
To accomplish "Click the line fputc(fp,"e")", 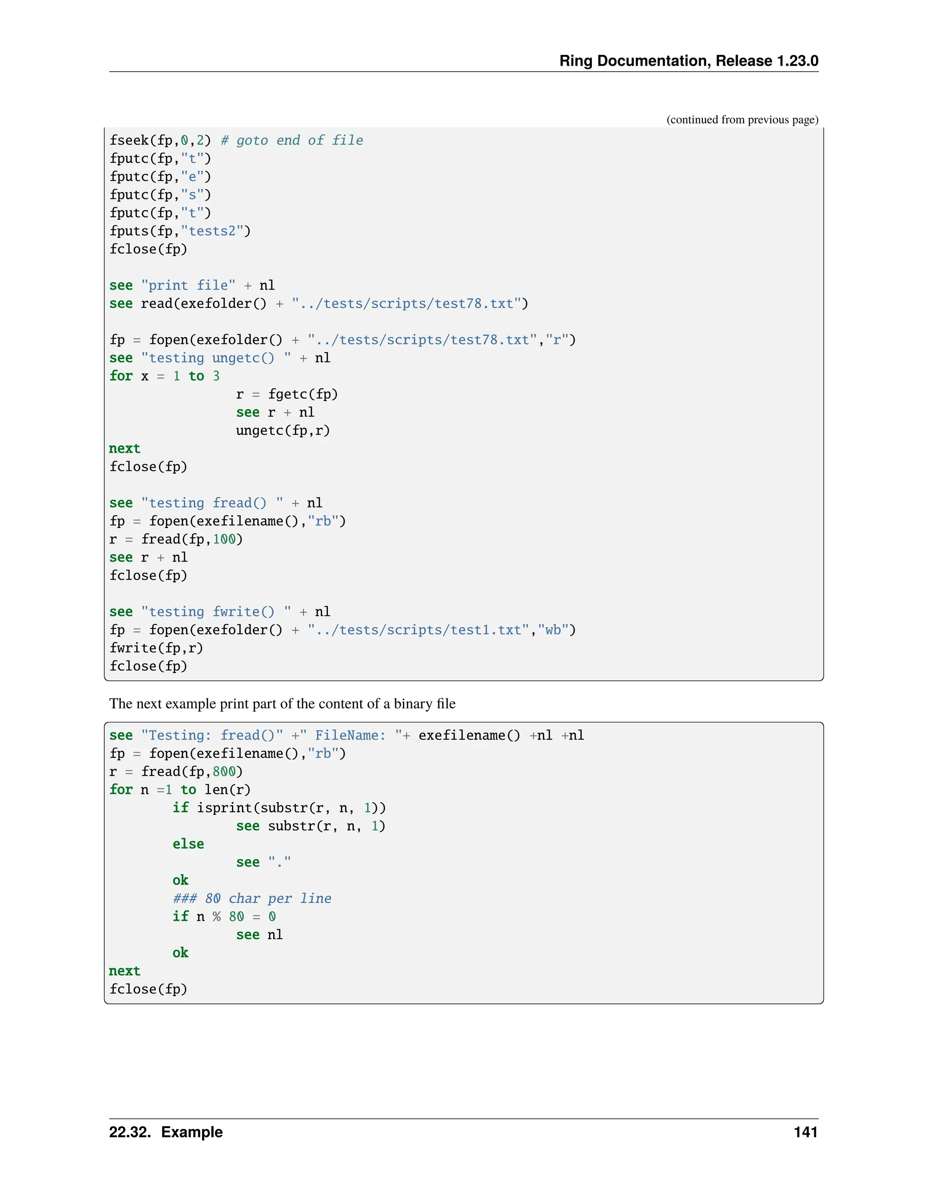I will [160, 176].
